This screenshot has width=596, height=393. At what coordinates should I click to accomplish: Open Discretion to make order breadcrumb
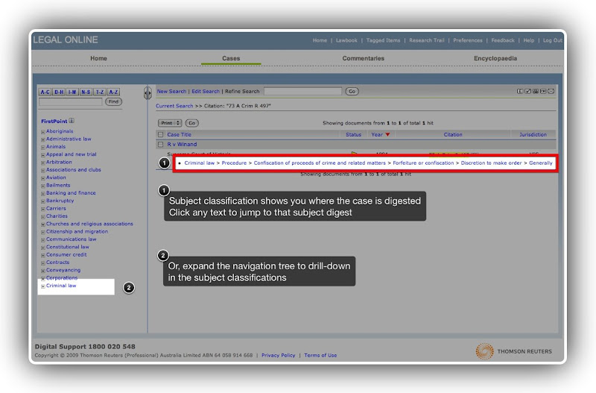point(491,163)
